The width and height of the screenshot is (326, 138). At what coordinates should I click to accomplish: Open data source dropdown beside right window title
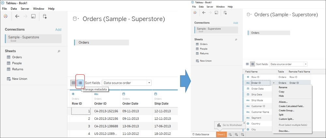pos(249,15)
